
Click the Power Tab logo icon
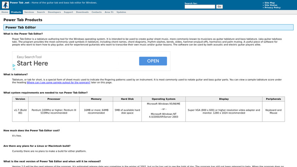[x=5, y=5]
